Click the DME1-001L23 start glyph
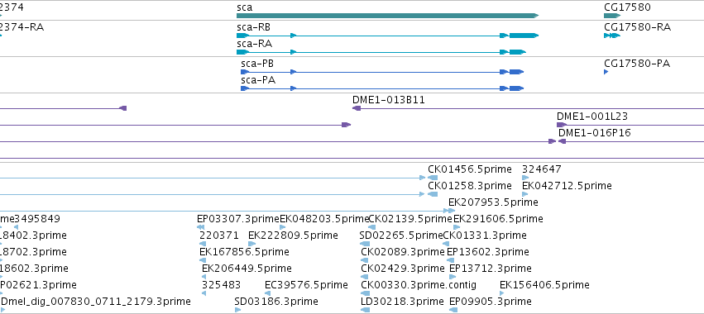 click(x=562, y=125)
